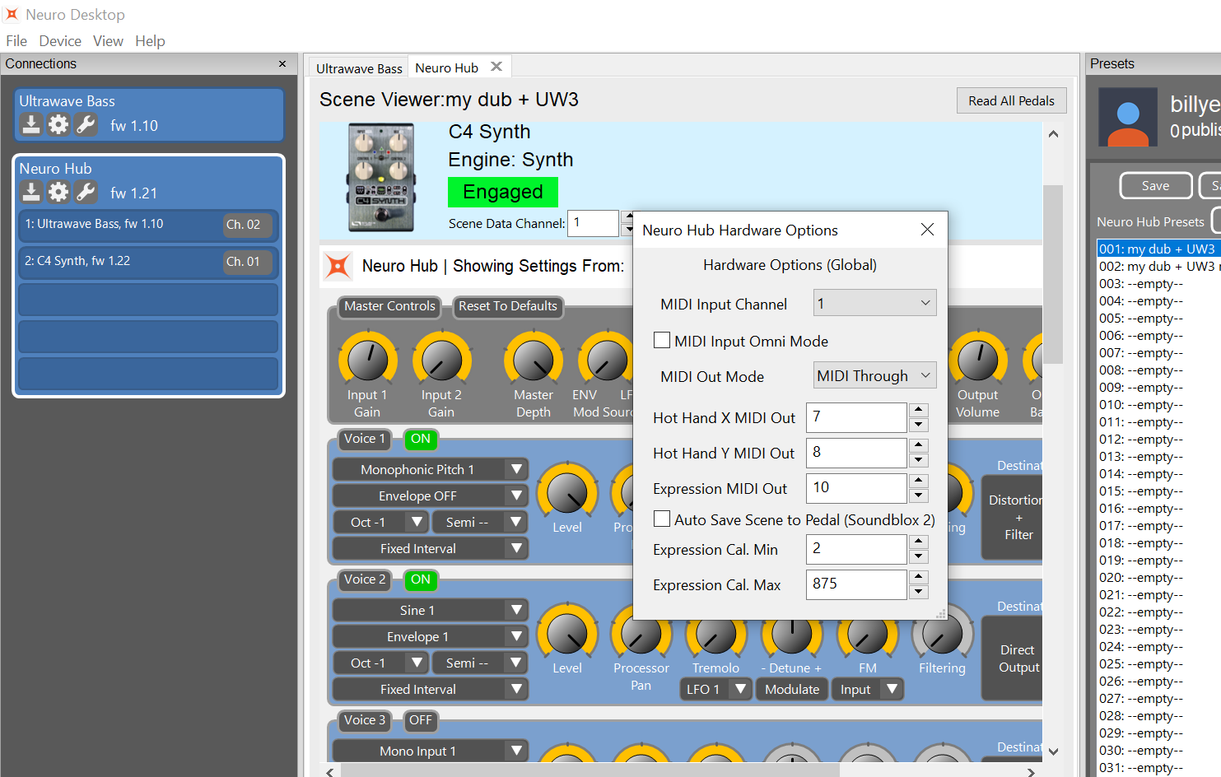The width and height of the screenshot is (1221, 777).
Task: Enable Auto Save Scene to Pedal checkbox
Action: point(661,519)
